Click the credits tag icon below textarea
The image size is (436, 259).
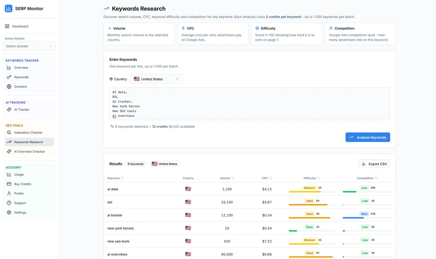[112, 127]
